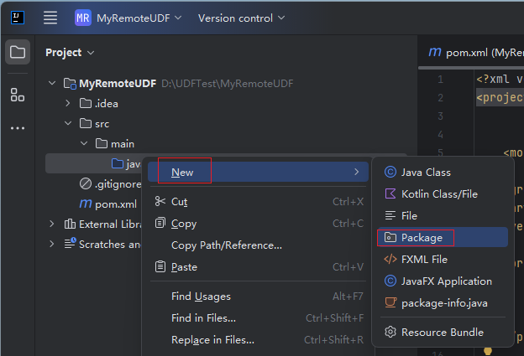Show more tool windows ellipsis icon
The height and width of the screenshot is (356, 524).
tap(18, 128)
